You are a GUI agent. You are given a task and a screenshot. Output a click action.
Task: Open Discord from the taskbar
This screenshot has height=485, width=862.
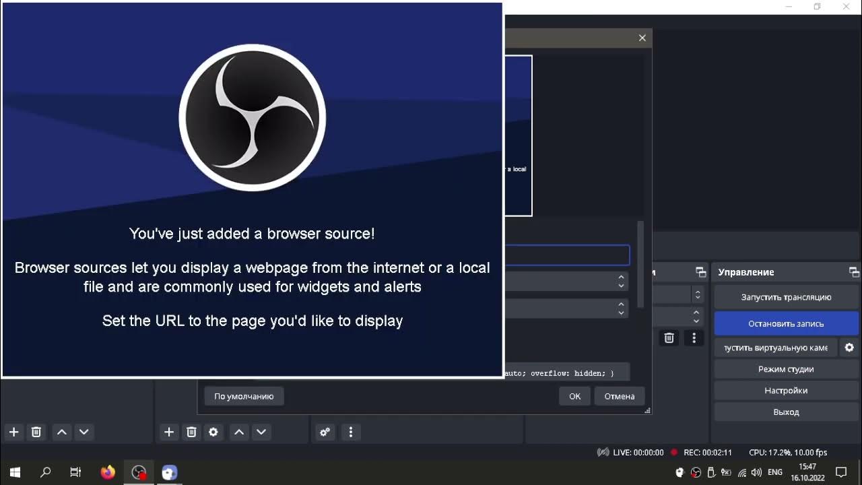pyautogui.click(x=170, y=472)
